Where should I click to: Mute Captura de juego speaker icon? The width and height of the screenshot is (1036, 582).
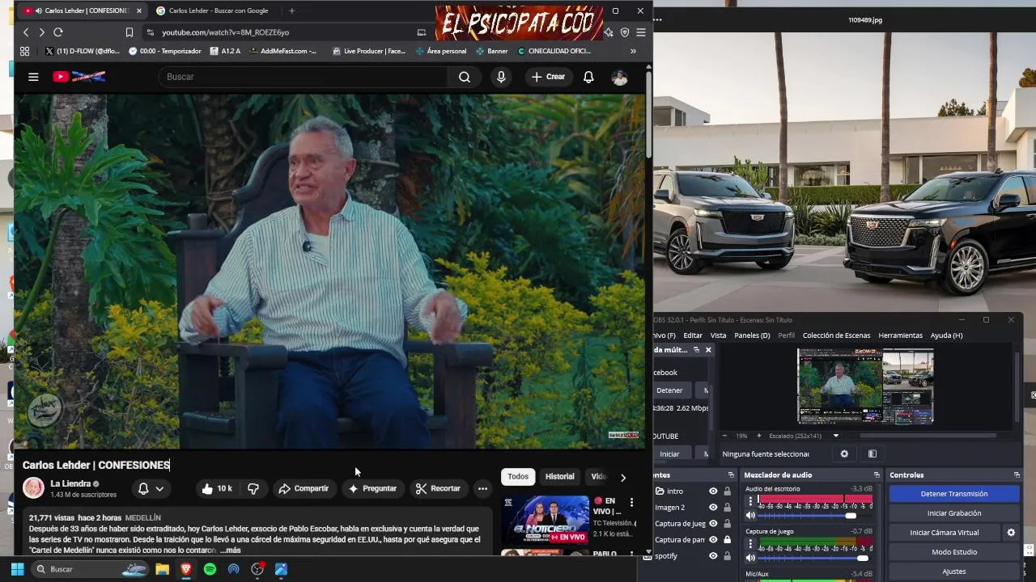750,558
